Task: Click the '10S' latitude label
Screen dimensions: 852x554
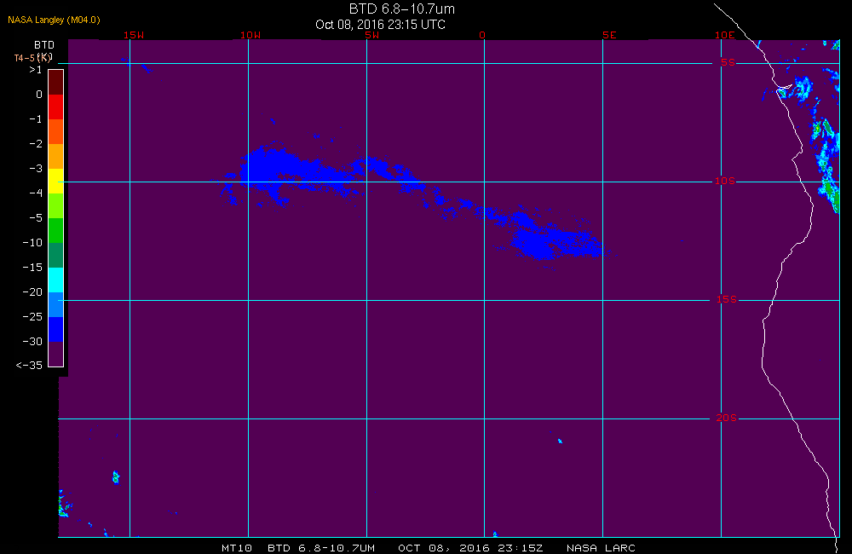Action: coord(725,181)
